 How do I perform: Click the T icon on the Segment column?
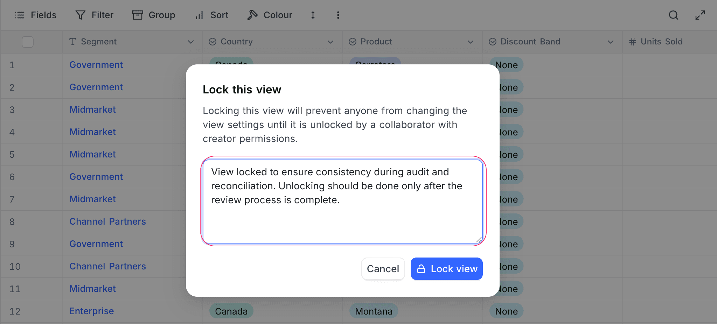73,42
